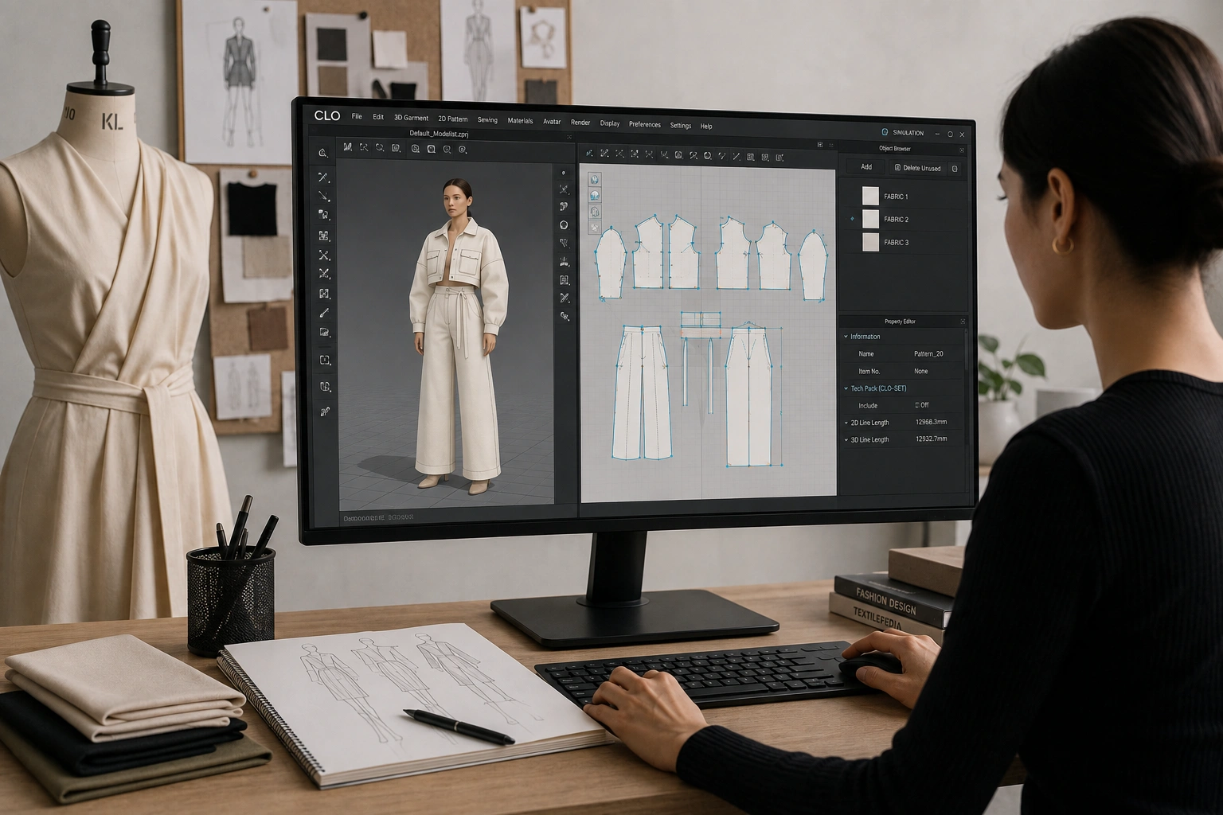Toggle the Include checkbox showing Off
The width and height of the screenshot is (1223, 815).
[x=917, y=405]
